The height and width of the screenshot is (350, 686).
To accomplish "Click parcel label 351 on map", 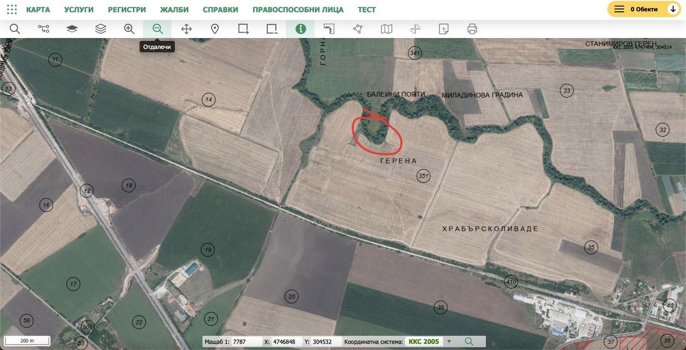I will tap(423, 176).
